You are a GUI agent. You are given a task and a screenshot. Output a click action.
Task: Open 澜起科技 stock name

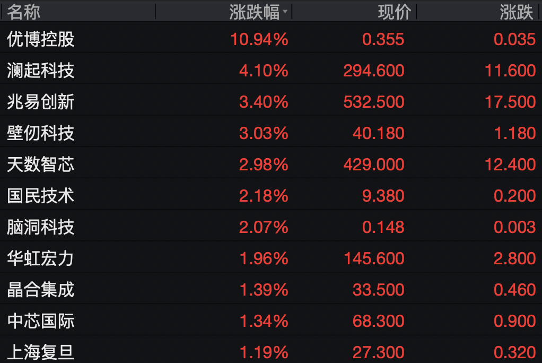40,71
